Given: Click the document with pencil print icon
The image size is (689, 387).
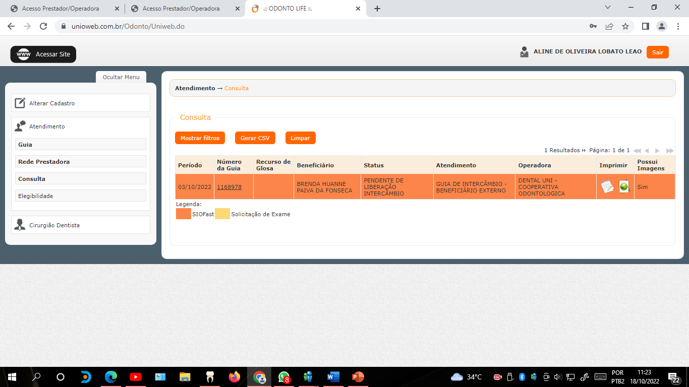Looking at the screenshot, I should coord(607,187).
